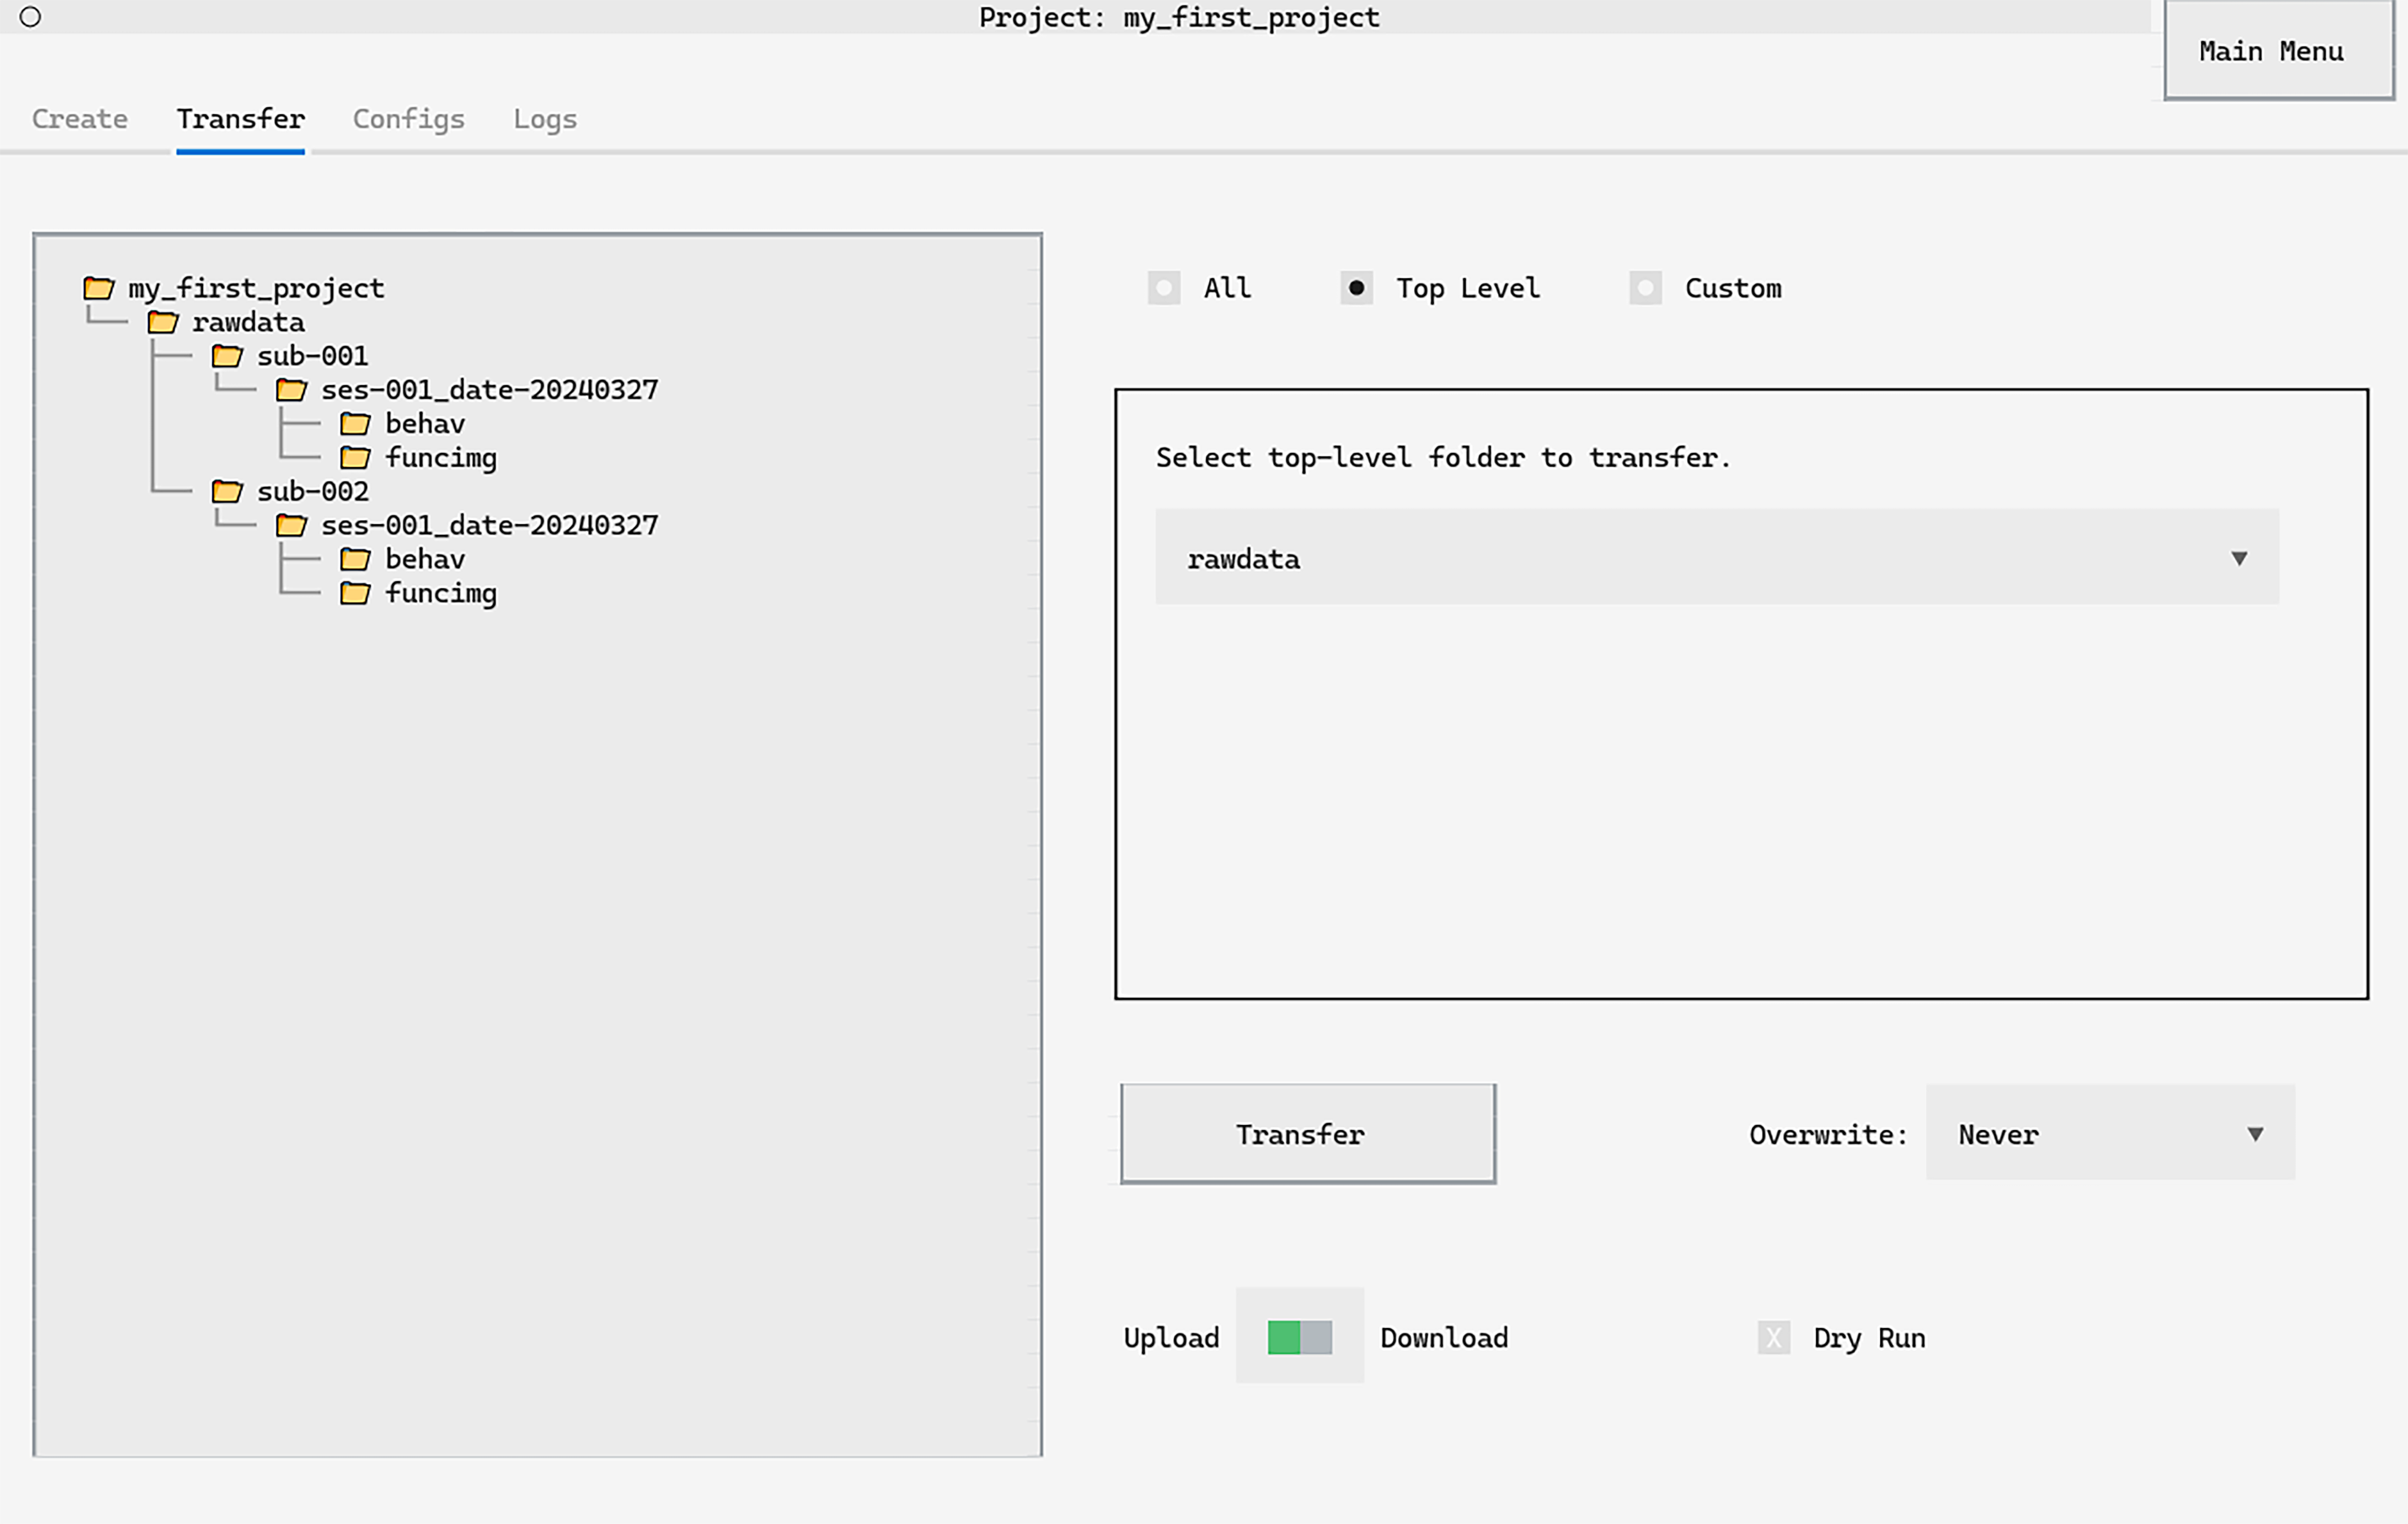Switch to the Logs tab
Screen dimensions: 2408x1524
click(x=544, y=119)
